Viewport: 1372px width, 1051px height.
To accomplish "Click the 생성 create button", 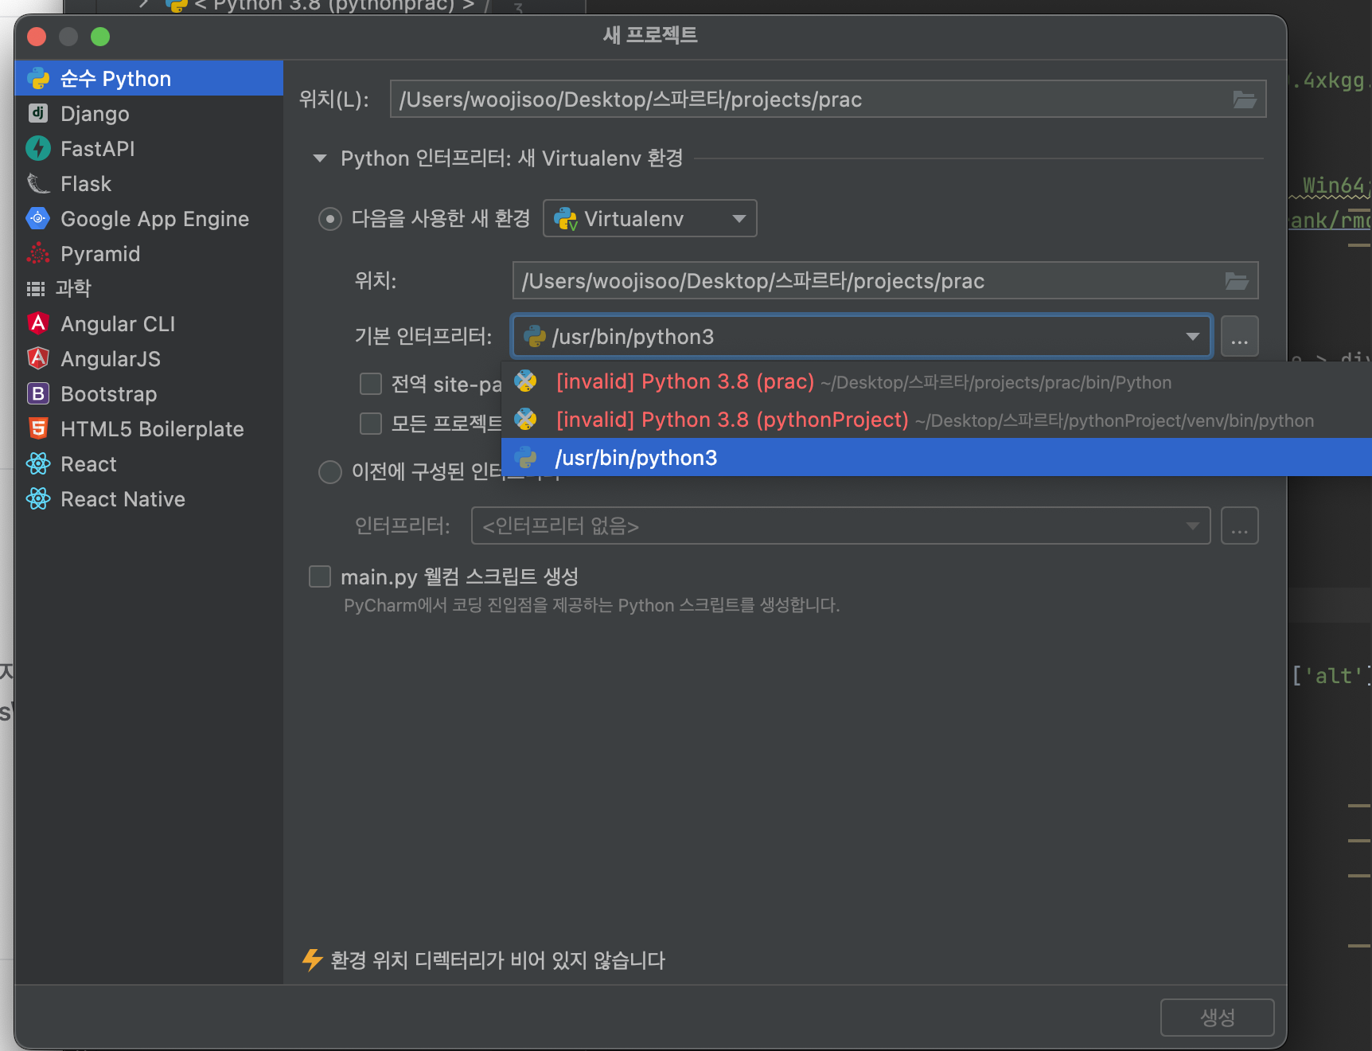I will (x=1217, y=1017).
